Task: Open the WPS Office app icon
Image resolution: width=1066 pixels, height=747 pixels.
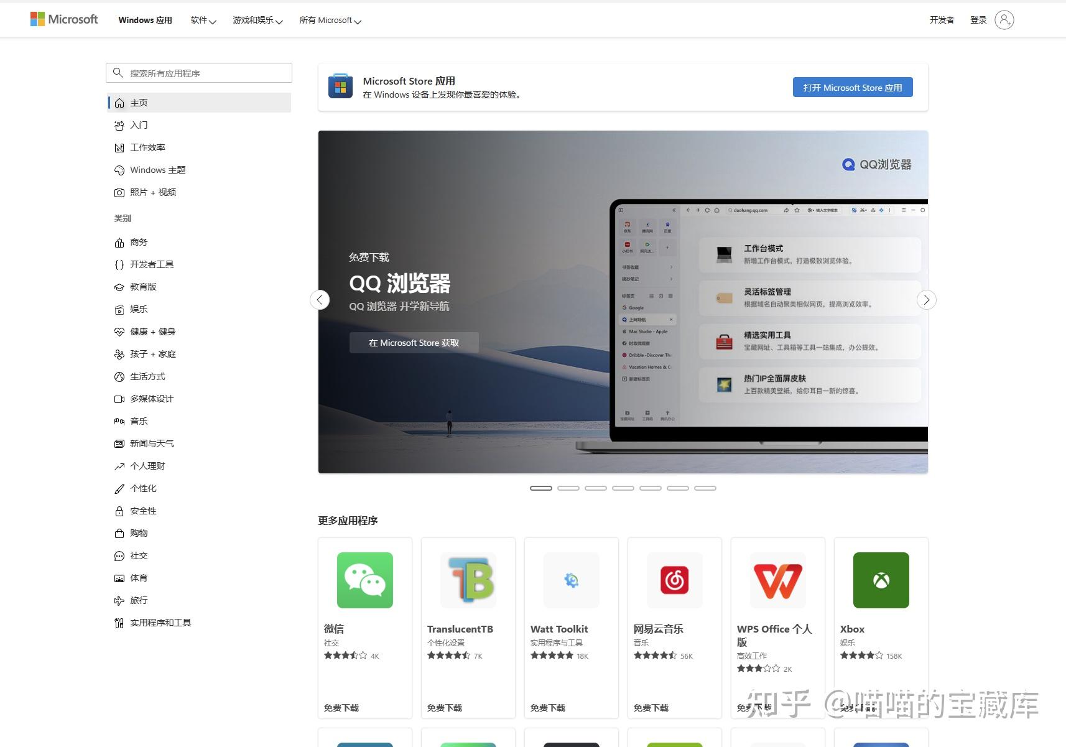Action: pyautogui.click(x=778, y=580)
